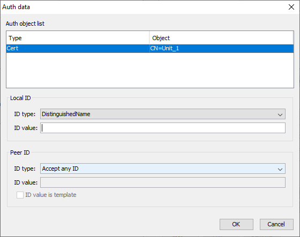Toggle the ID value is template checkbox
300x237 pixels.
pyautogui.click(x=20, y=195)
